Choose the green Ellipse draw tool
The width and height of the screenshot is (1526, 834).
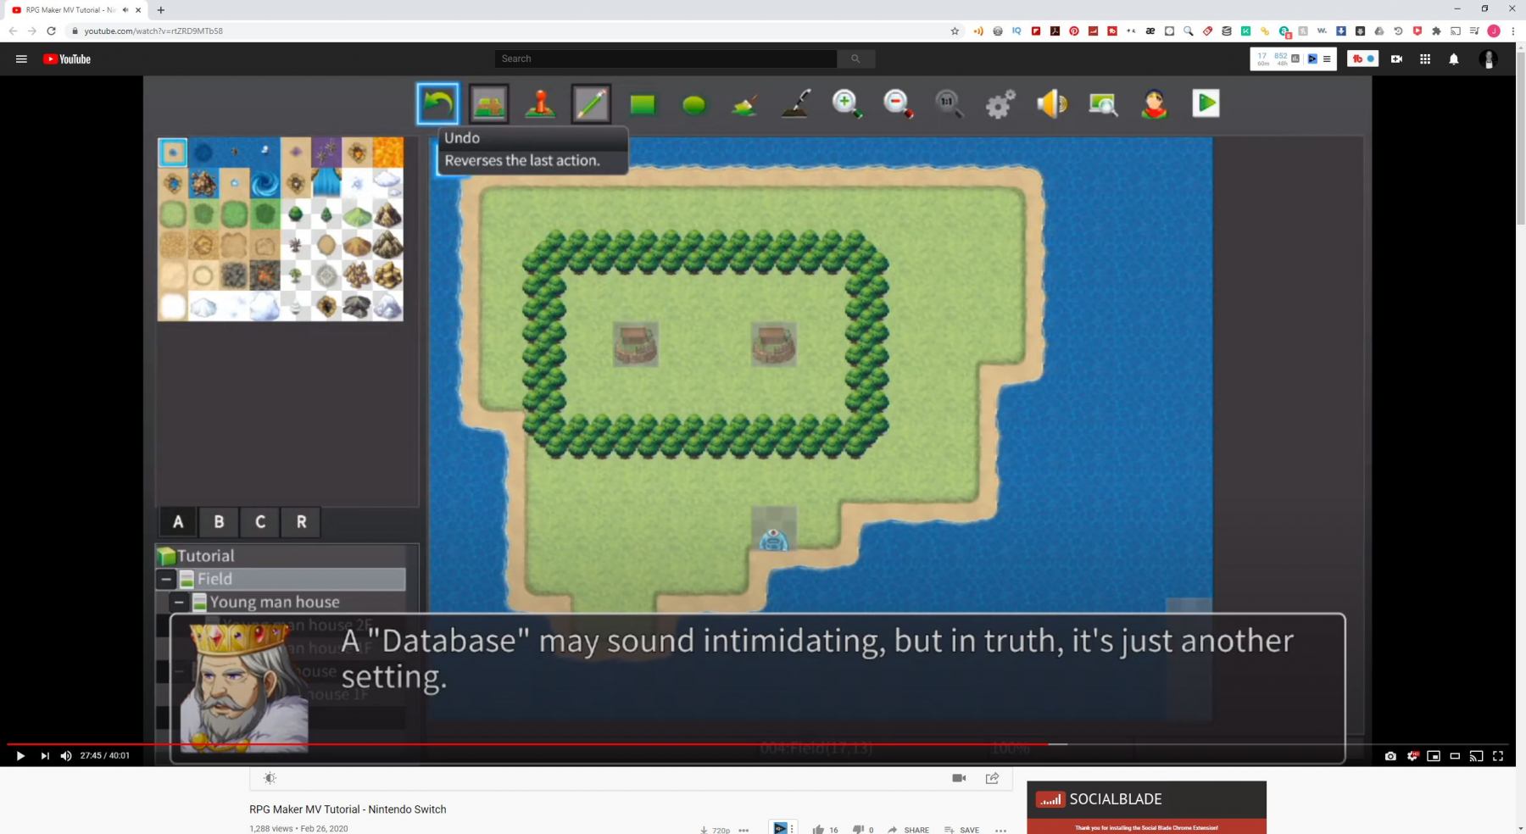(694, 104)
